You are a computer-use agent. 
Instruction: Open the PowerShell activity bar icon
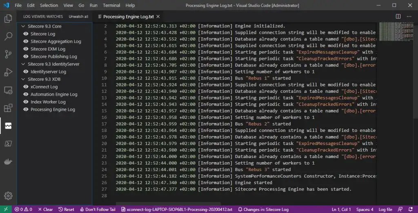[x=8, y=144]
